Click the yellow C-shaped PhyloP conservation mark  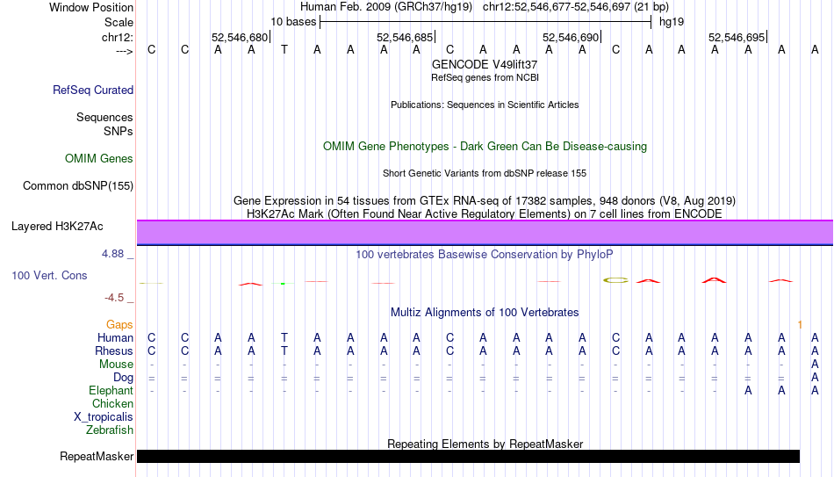click(x=615, y=280)
